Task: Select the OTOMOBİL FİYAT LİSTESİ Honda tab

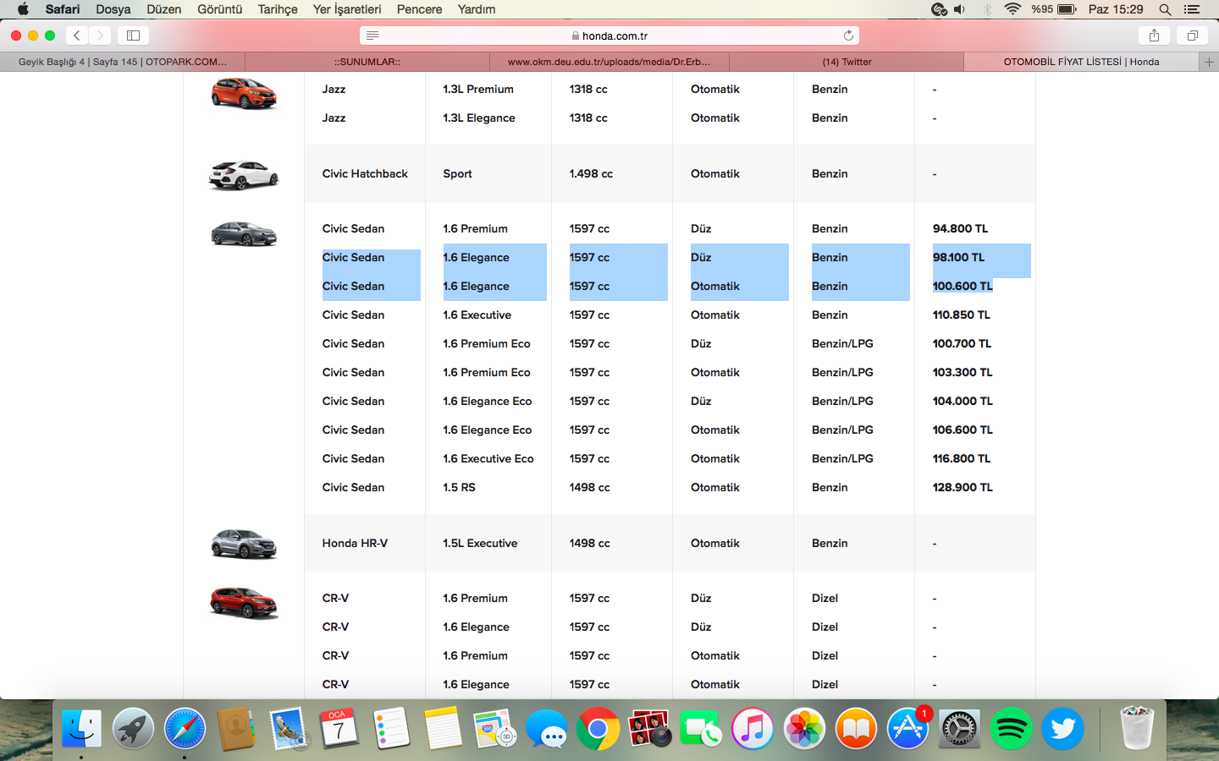Action: click(1081, 62)
